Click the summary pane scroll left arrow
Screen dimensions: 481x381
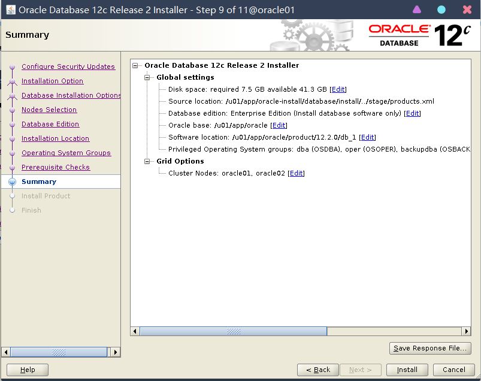click(135, 331)
